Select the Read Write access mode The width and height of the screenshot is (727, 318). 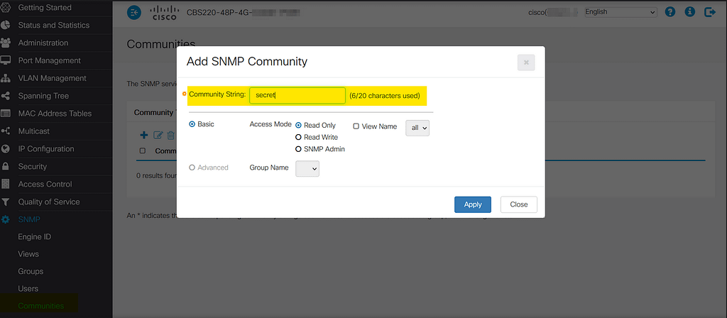tap(299, 137)
